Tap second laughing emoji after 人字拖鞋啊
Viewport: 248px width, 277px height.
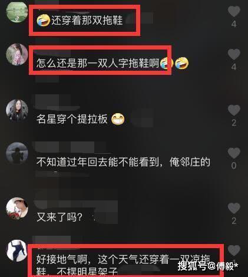[x=182, y=63]
